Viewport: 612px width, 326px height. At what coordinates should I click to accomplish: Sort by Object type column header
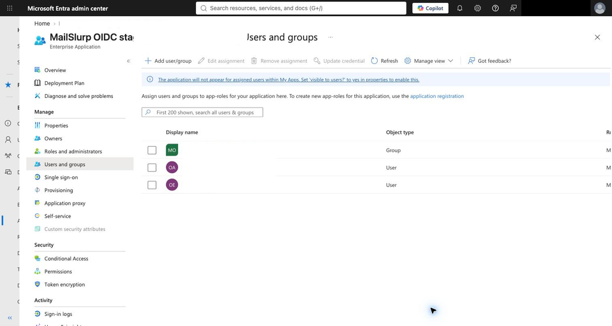(400, 132)
